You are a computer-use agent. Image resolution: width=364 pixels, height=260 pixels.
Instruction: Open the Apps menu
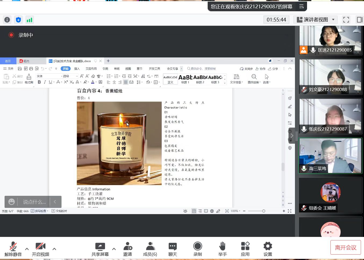tap(245, 249)
